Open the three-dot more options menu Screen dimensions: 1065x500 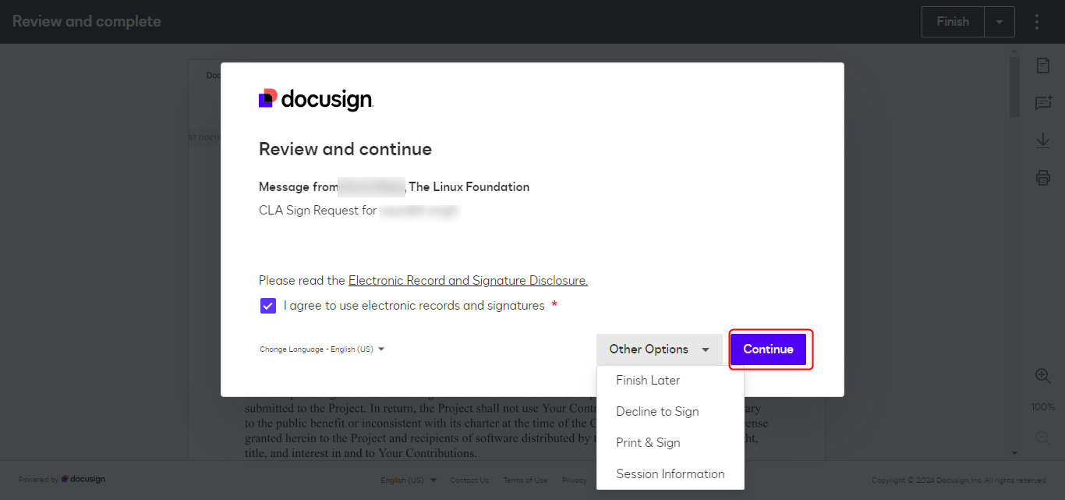tap(1036, 22)
